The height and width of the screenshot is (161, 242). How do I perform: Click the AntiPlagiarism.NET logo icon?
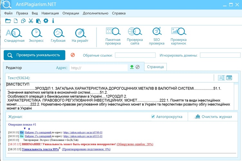tap(6, 4)
